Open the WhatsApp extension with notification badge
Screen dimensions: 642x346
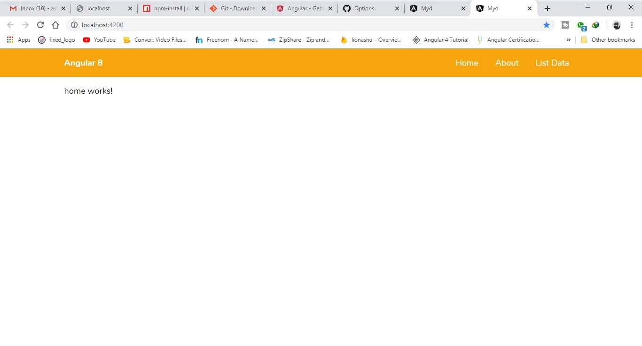[580, 24]
